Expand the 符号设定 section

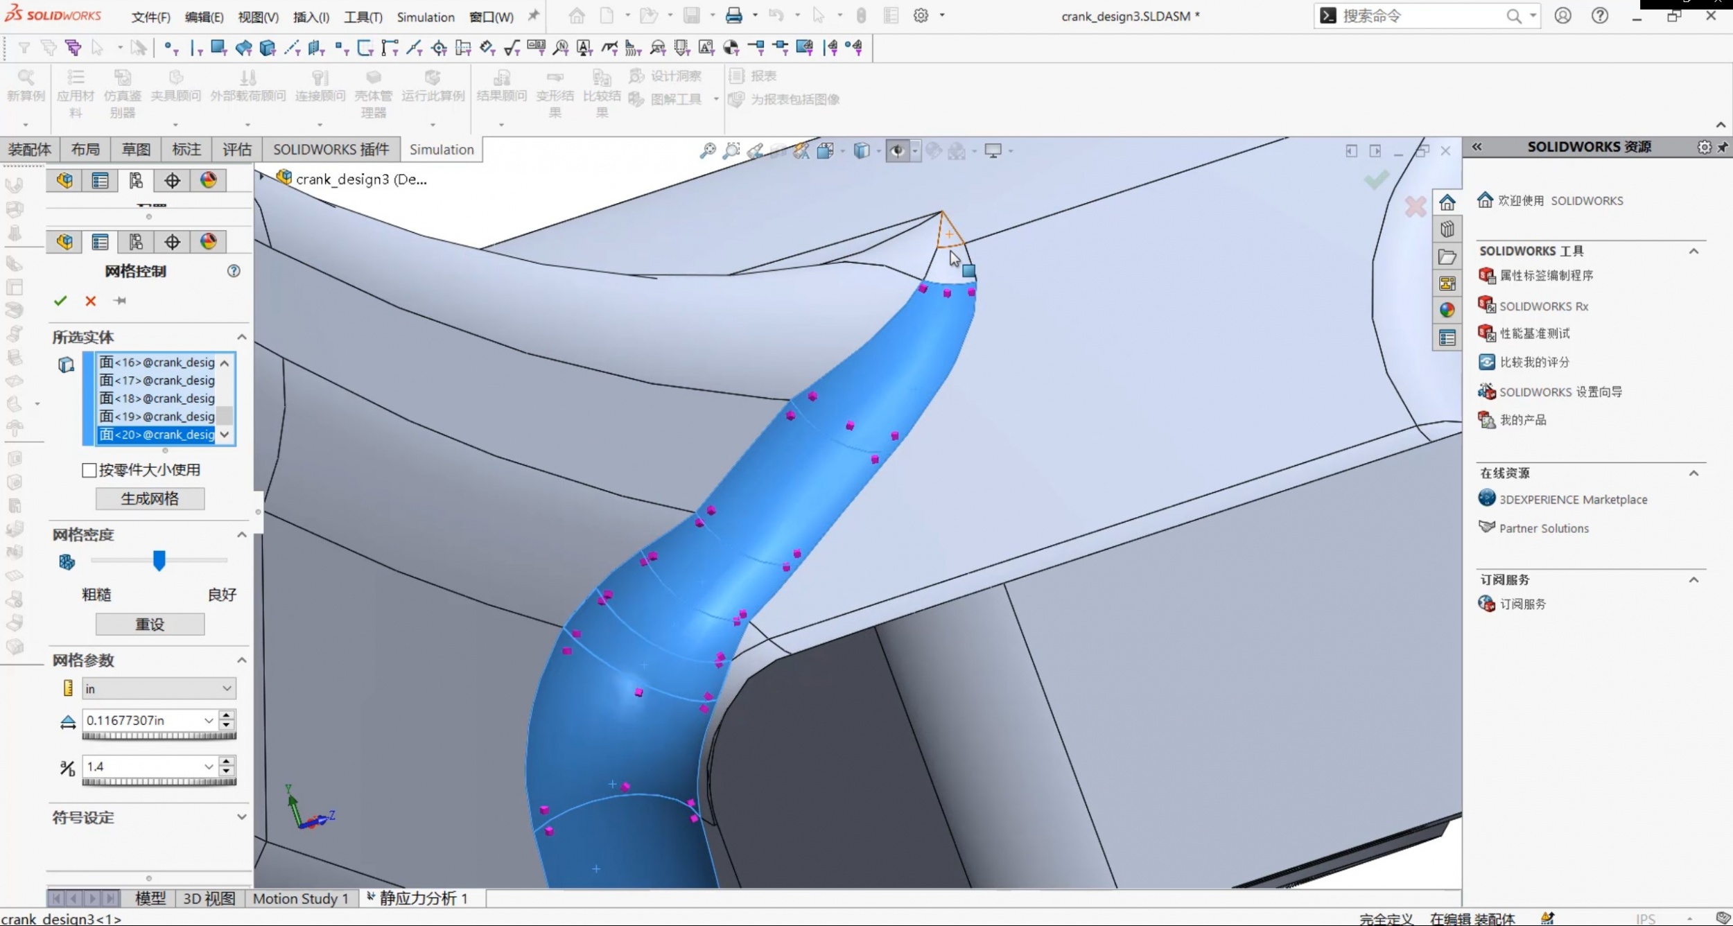[x=241, y=817]
